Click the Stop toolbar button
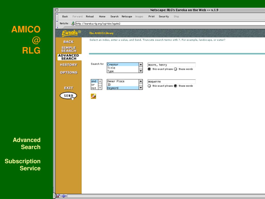 click(176, 16)
